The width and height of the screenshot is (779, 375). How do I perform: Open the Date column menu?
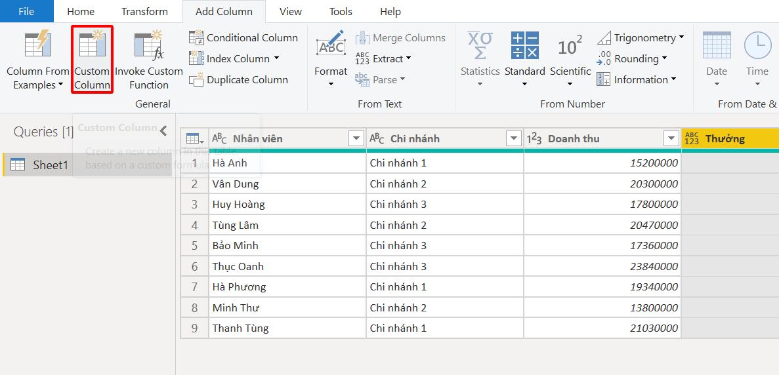717,58
